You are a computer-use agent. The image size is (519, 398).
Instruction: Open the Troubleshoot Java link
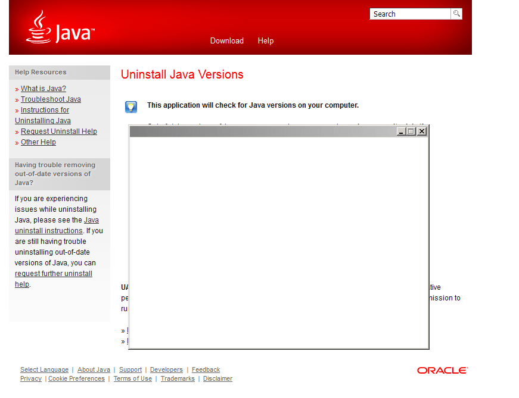(51, 99)
